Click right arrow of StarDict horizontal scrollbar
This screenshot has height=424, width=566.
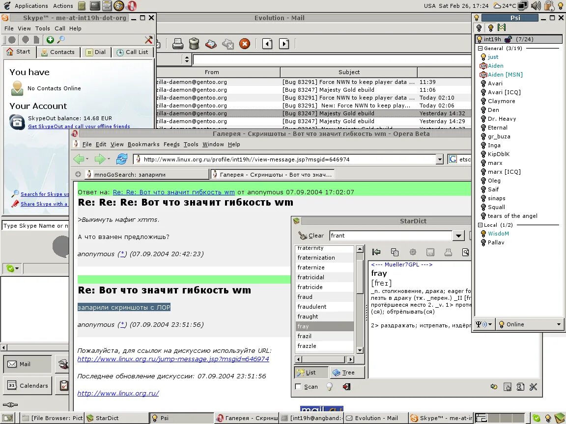coord(350,359)
